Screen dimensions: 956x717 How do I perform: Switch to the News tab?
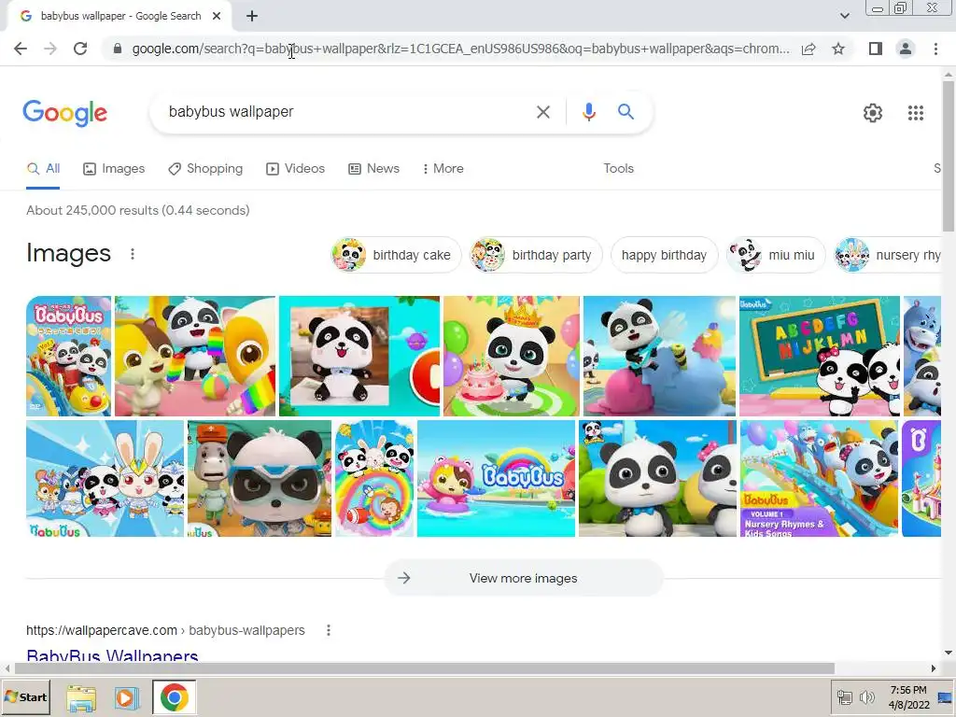373,169
